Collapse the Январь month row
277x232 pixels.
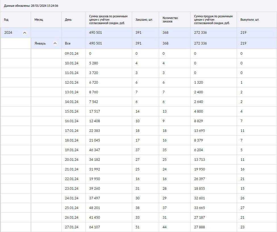(x=55, y=43)
